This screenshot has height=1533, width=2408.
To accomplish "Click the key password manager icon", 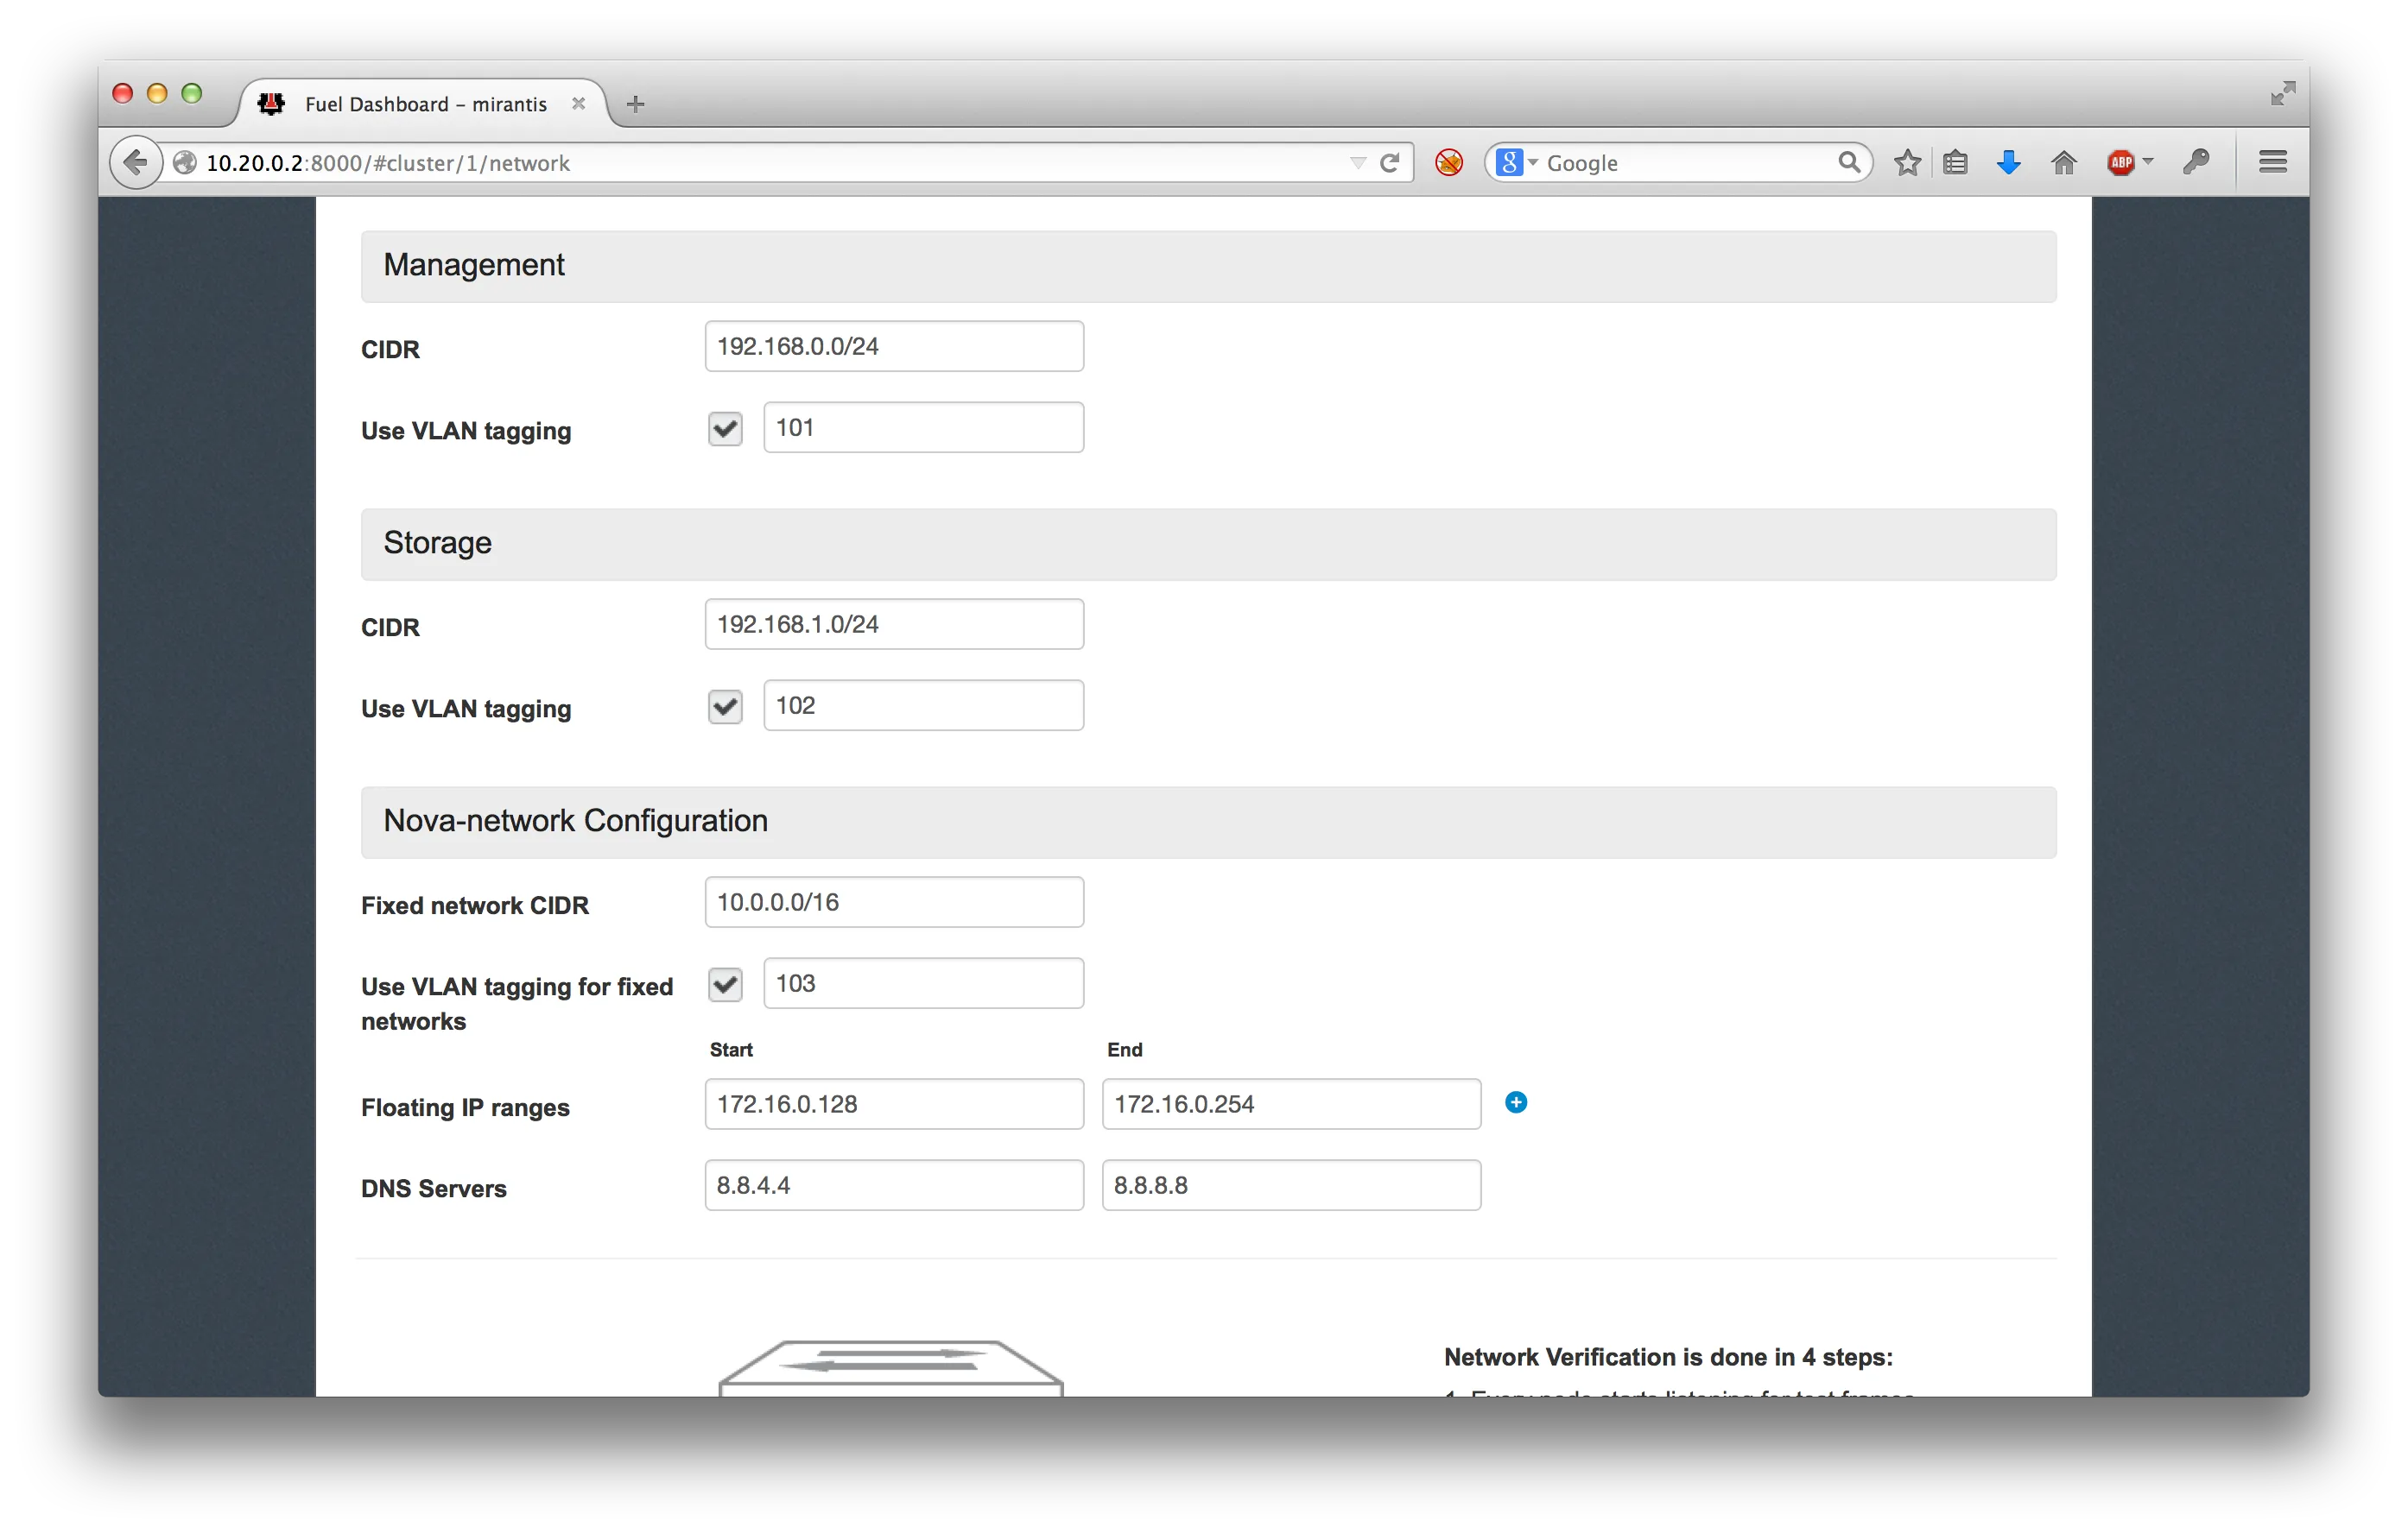I will pos(2196,162).
